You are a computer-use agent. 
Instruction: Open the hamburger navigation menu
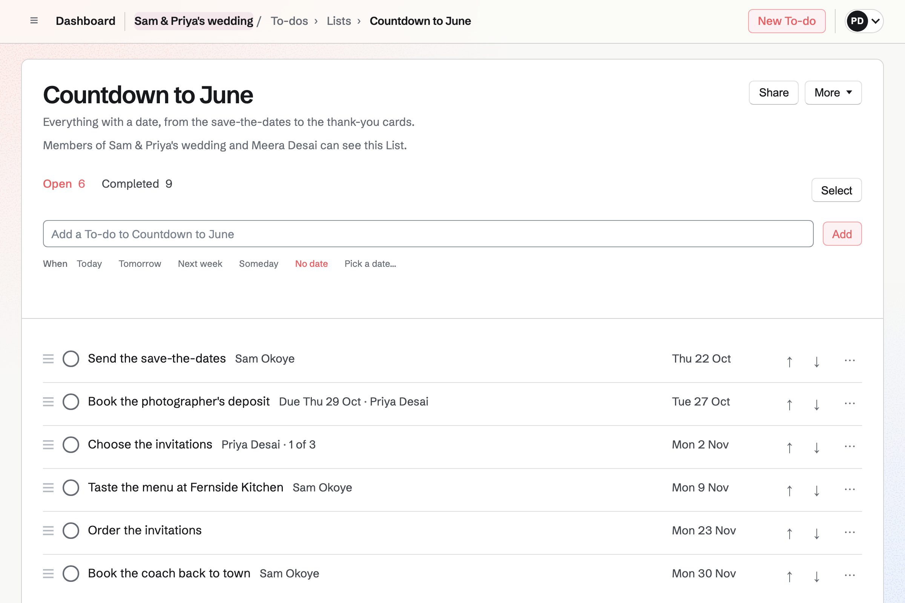pos(34,21)
